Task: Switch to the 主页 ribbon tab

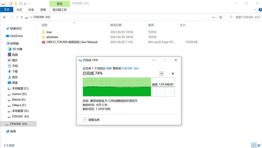Action: click(19, 10)
